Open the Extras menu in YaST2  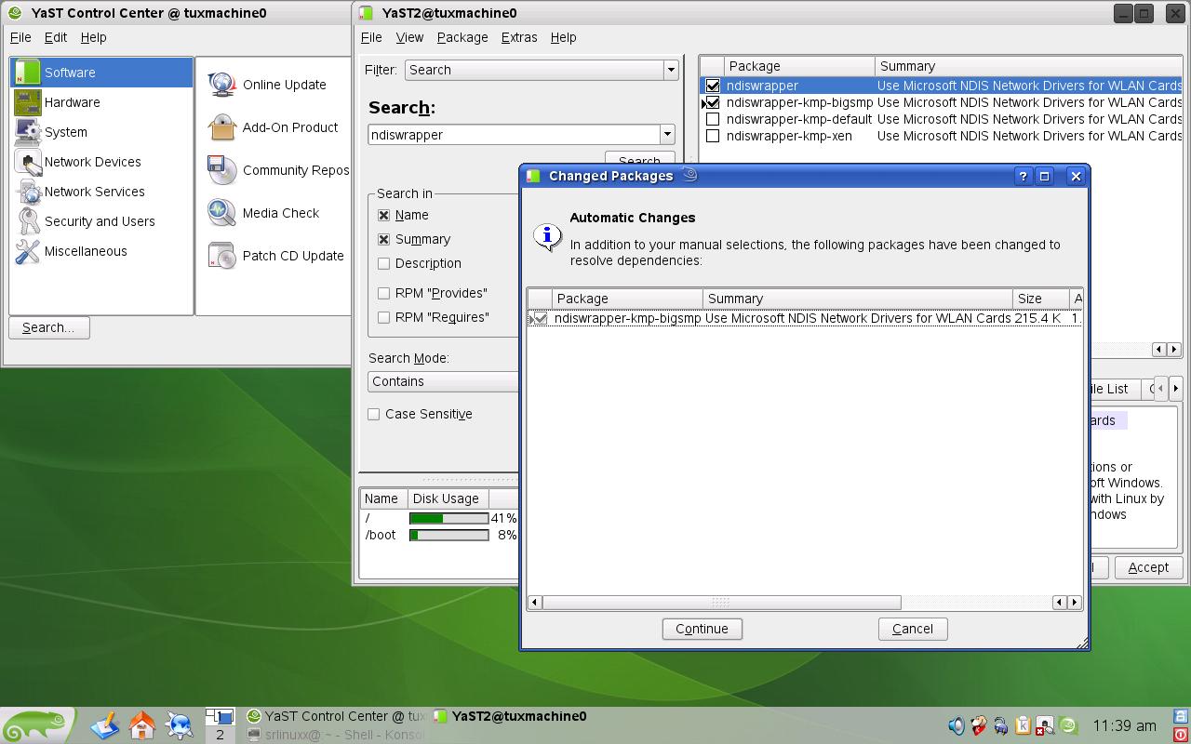(x=519, y=37)
